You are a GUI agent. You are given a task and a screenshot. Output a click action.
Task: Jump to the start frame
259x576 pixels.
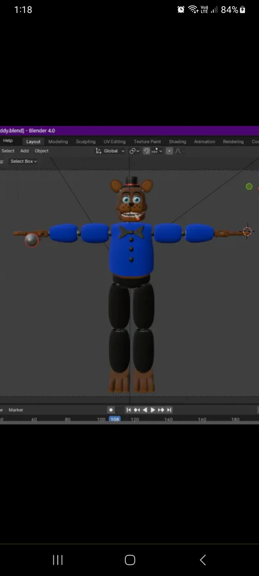pyautogui.click(x=128, y=410)
